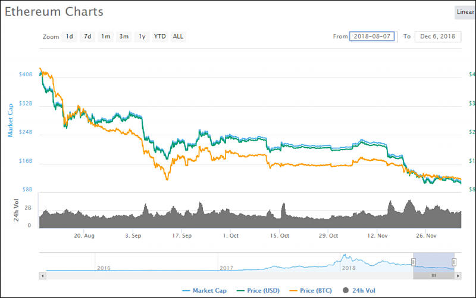The image size is (476, 298).
Task: Click the 3. Sep axis label
Action: point(133,235)
